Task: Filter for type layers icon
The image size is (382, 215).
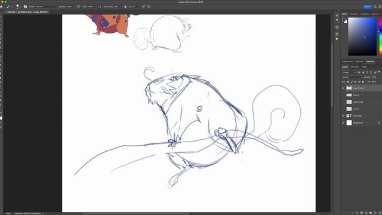Action: pos(367,72)
